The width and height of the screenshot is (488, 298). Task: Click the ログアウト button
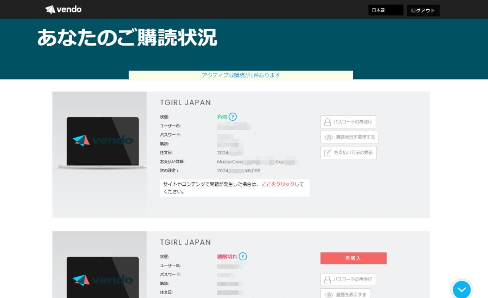(x=423, y=10)
